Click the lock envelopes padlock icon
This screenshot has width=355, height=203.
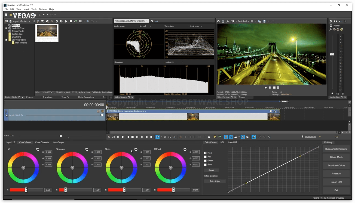pyautogui.click(x=209, y=137)
